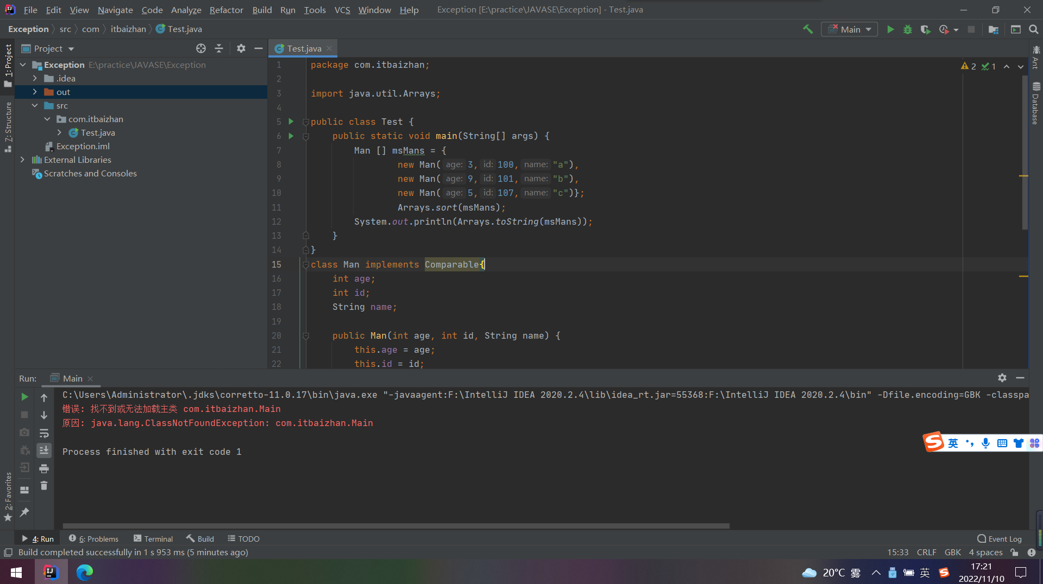Collapse all in Project panel

(219, 48)
